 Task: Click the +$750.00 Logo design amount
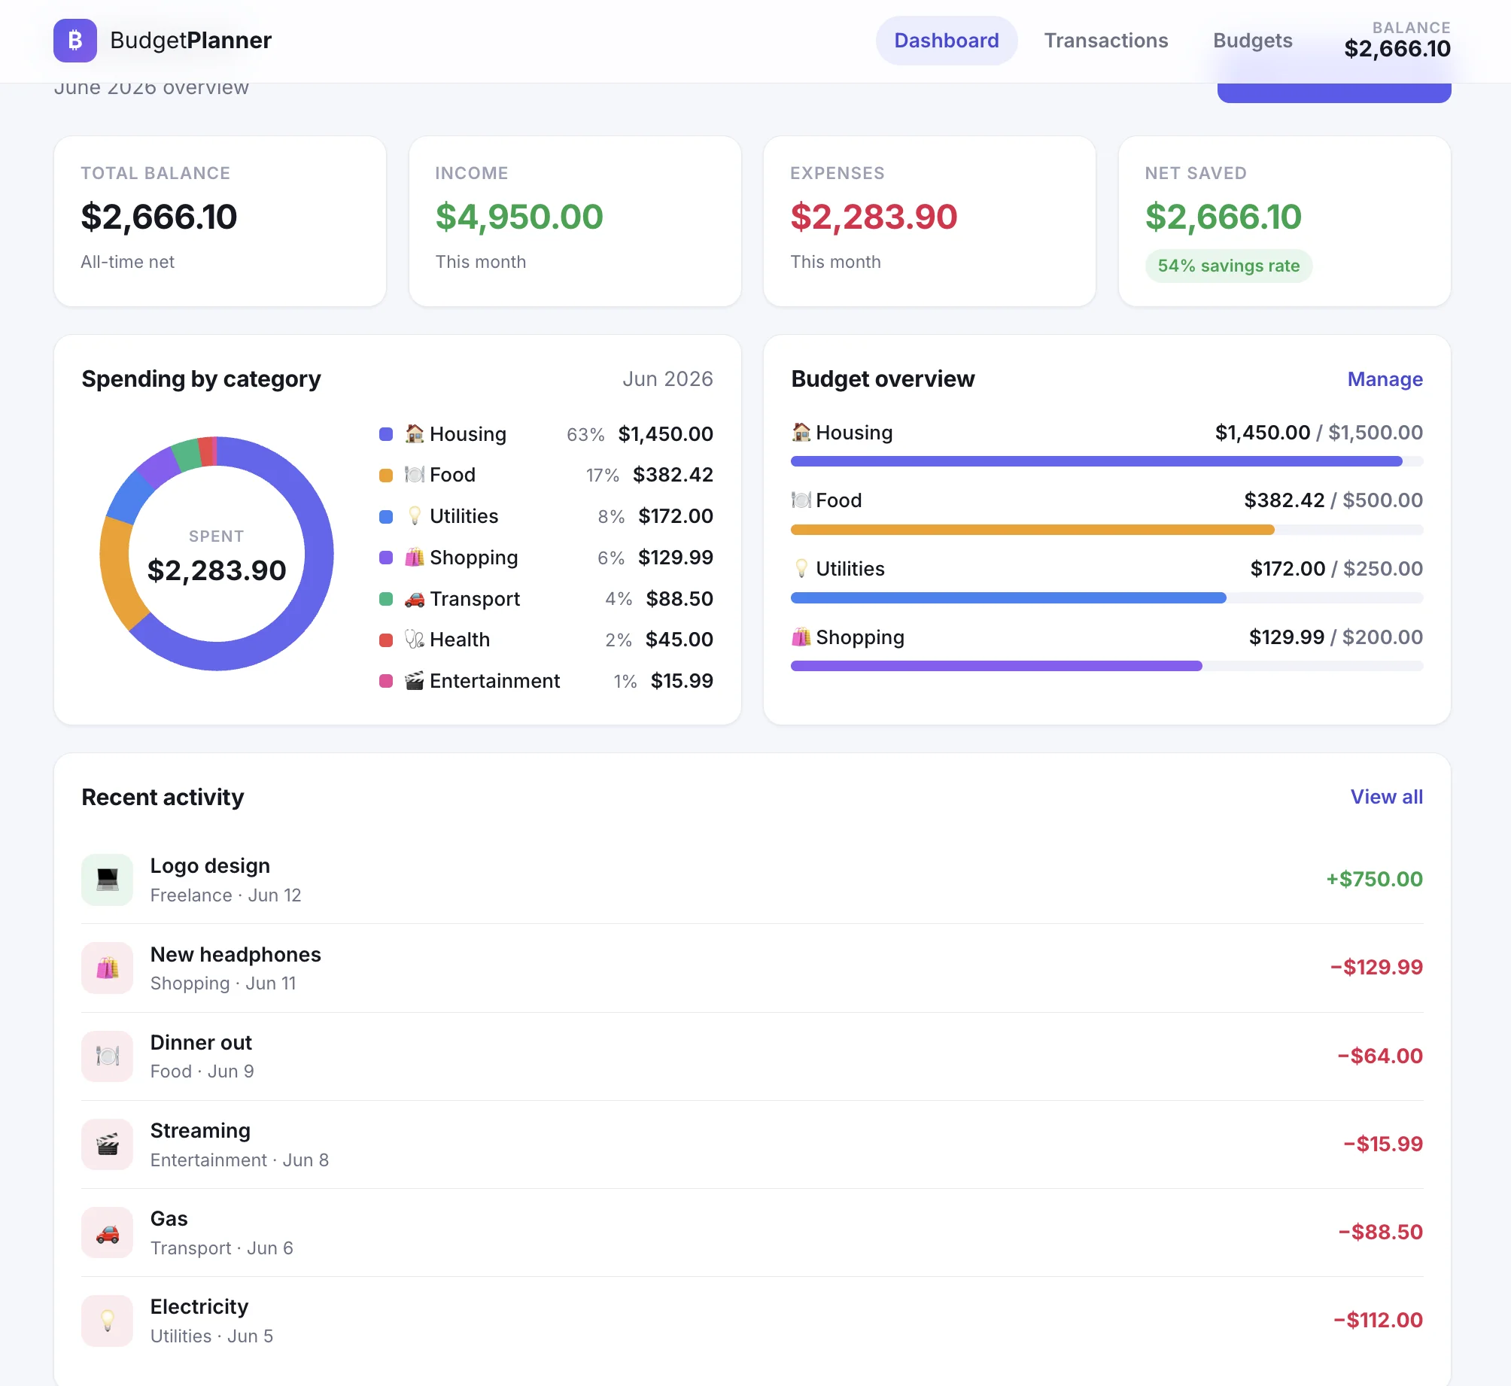(x=1374, y=880)
